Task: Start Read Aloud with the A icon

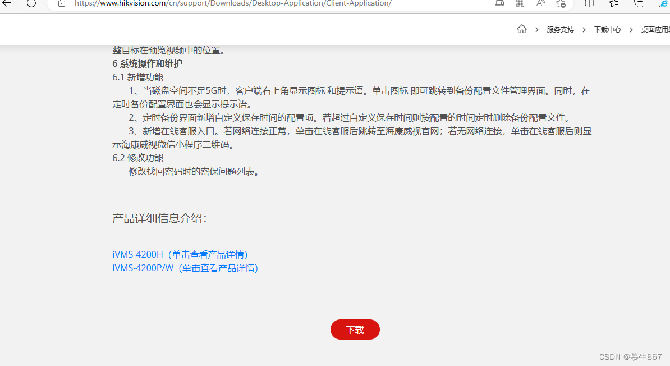Action: (540, 3)
